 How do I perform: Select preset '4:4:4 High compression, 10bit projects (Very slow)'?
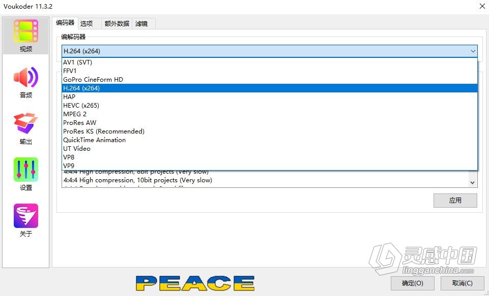click(x=265, y=180)
